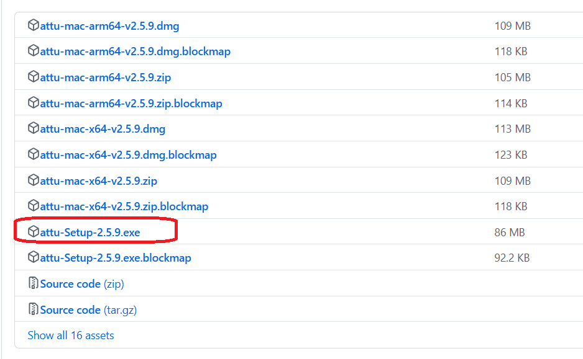The image size is (583, 359).
Task: Click package icon beside attu-Setup-2.5.9.exe
Action: 34,232
